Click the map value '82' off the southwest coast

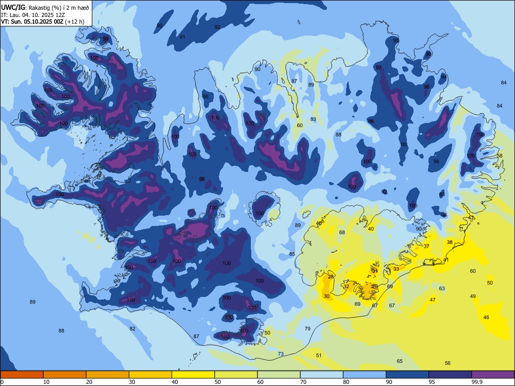point(132,328)
